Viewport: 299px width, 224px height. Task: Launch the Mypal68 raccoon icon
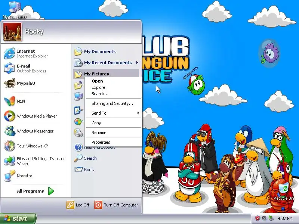[x=9, y=83]
